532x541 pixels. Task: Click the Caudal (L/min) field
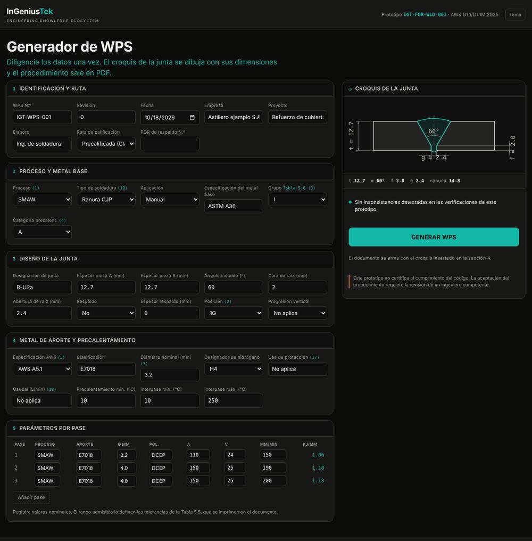(x=42, y=400)
